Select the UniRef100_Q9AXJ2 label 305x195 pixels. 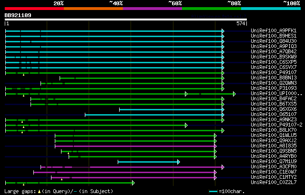[274, 141]
